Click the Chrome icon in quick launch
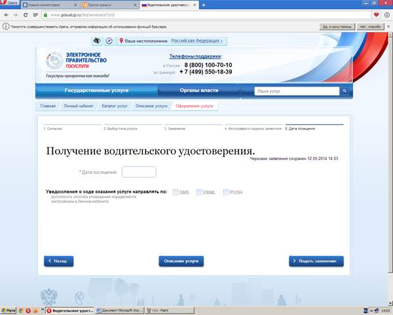393x315 pixels. coord(21,310)
